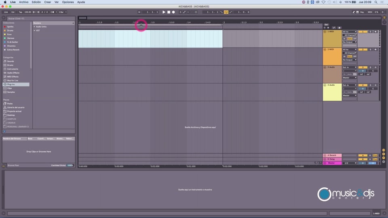Screen dimensions: 388x218
Task: Open the Sounds category
Action: (x=11, y=61)
